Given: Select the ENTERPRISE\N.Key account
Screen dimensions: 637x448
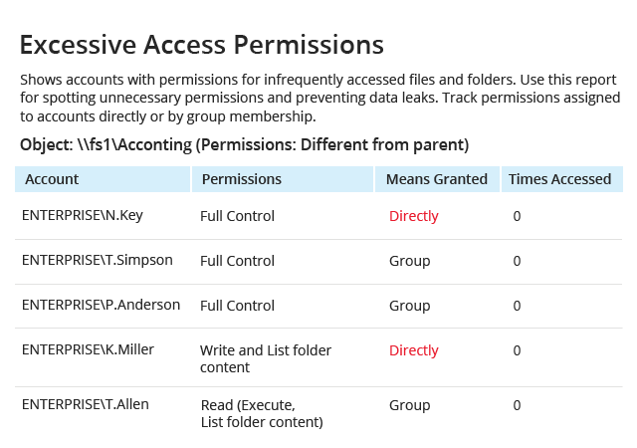Looking at the screenshot, I should [x=83, y=215].
